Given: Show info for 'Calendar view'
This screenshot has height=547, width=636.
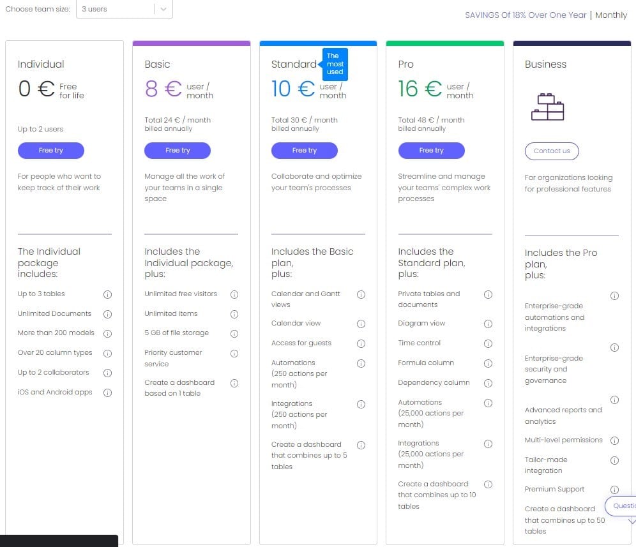Looking at the screenshot, I should click(361, 324).
